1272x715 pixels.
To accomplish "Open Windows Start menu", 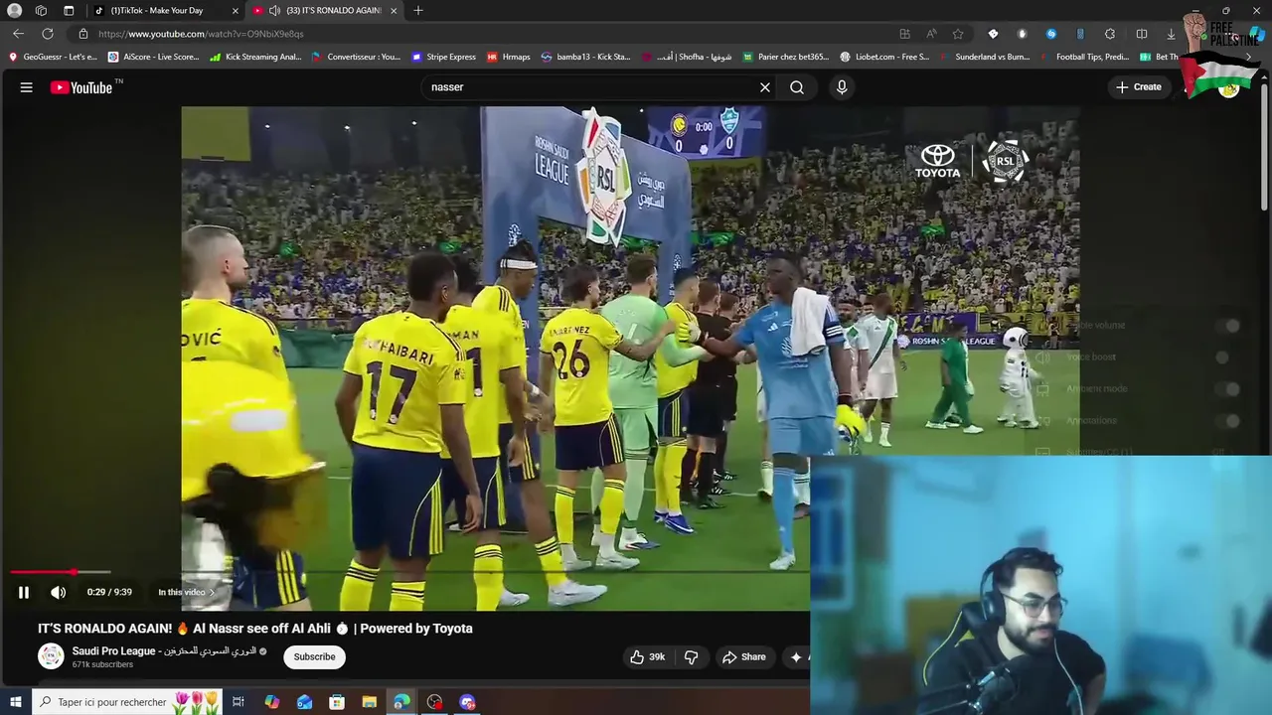I will 15,702.
